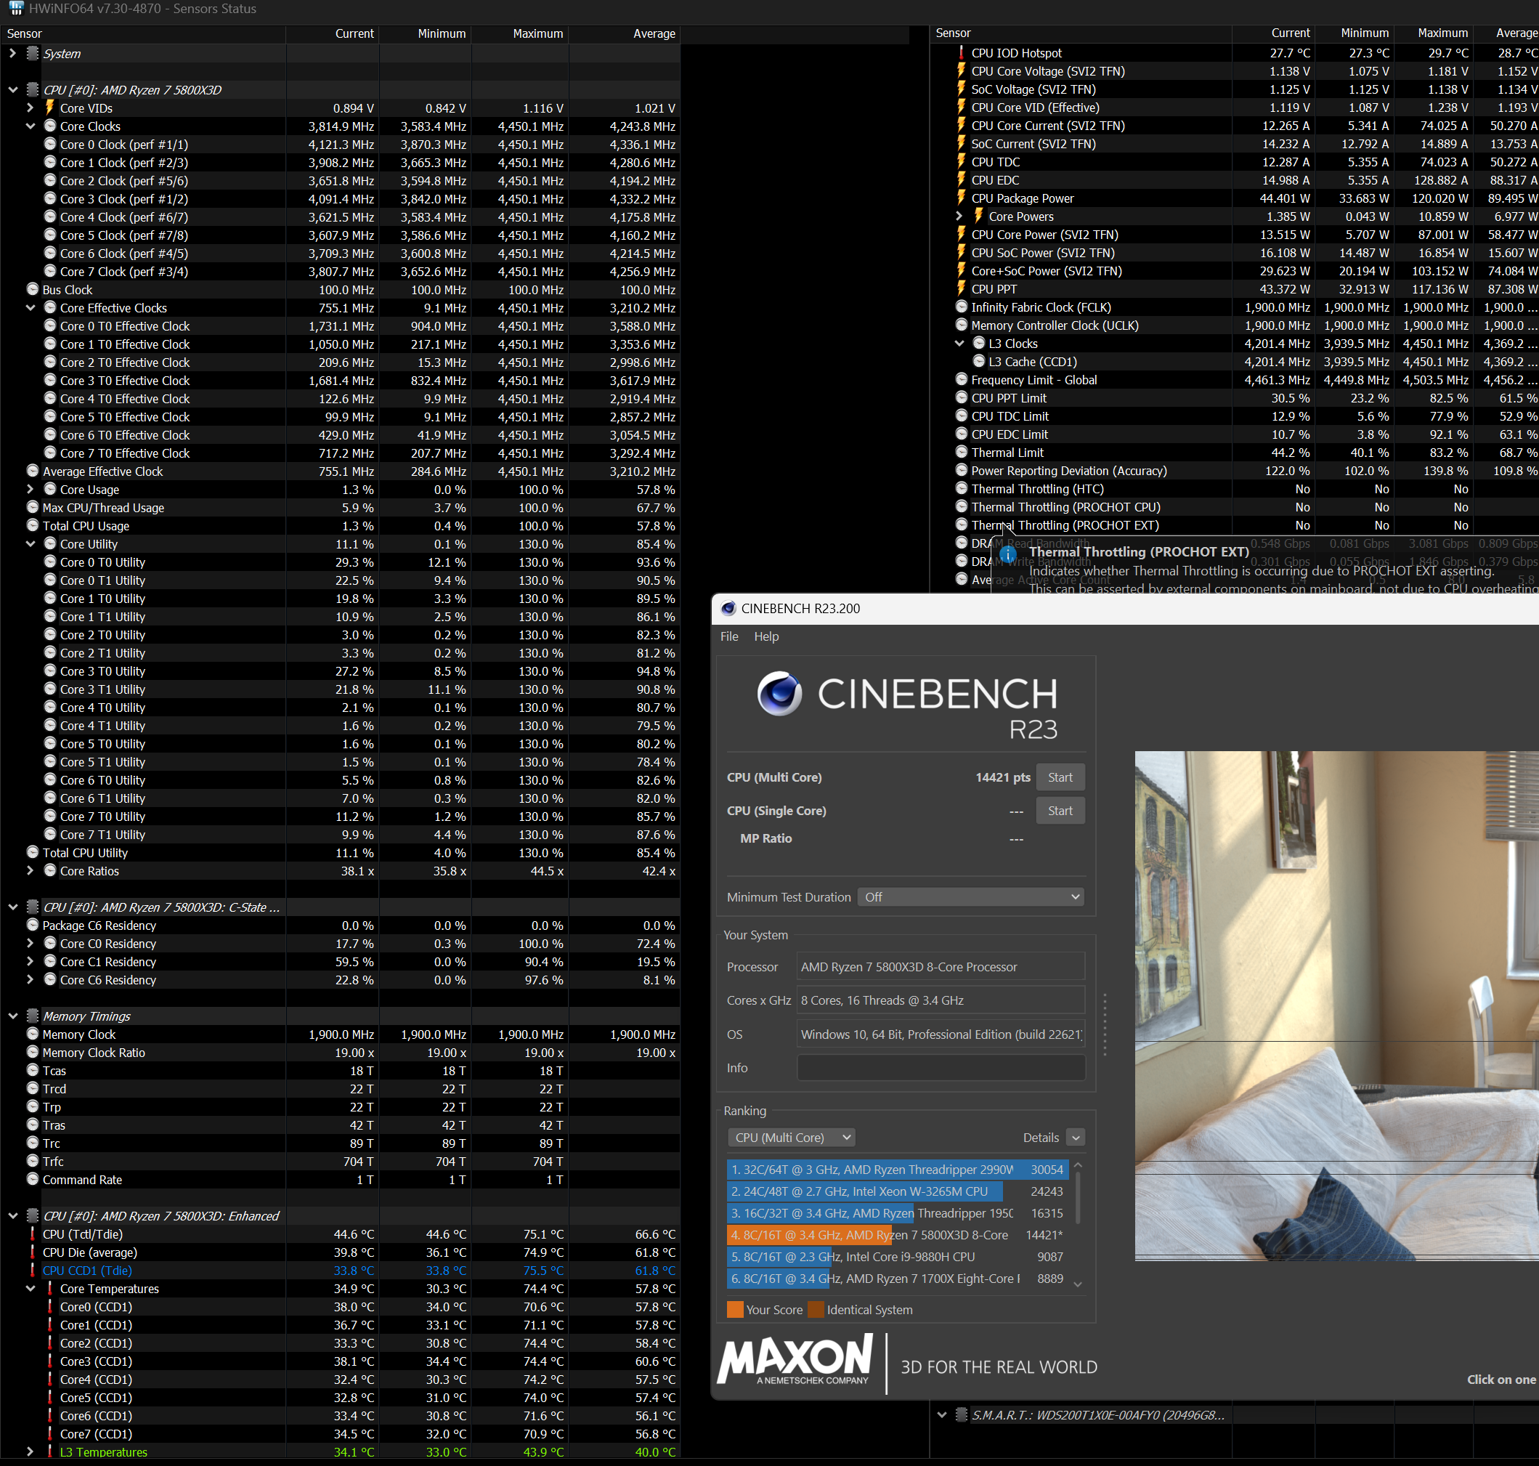The image size is (1539, 1466).
Task: Select the CPU CCD1 (Tdie) row
Action: coord(340,1270)
